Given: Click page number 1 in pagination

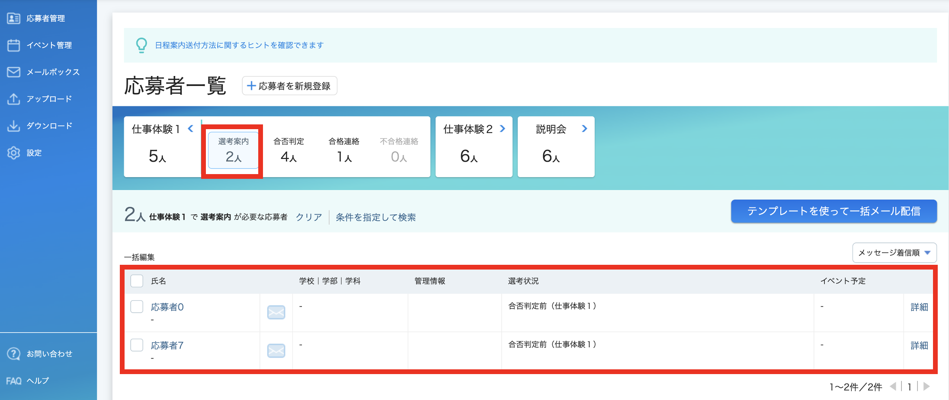Looking at the screenshot, I should point(910,387).
